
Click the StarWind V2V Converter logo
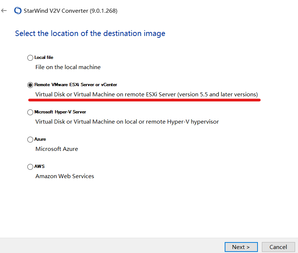[18, 11]
